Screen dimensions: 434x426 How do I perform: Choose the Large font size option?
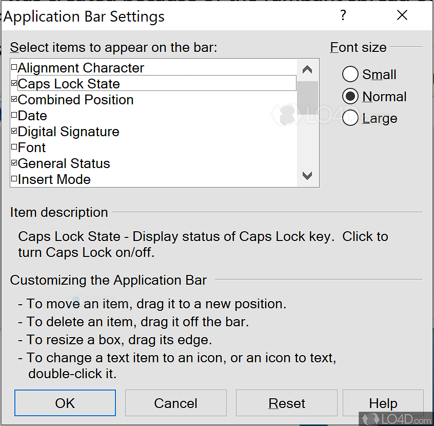[x=350, y=118]
